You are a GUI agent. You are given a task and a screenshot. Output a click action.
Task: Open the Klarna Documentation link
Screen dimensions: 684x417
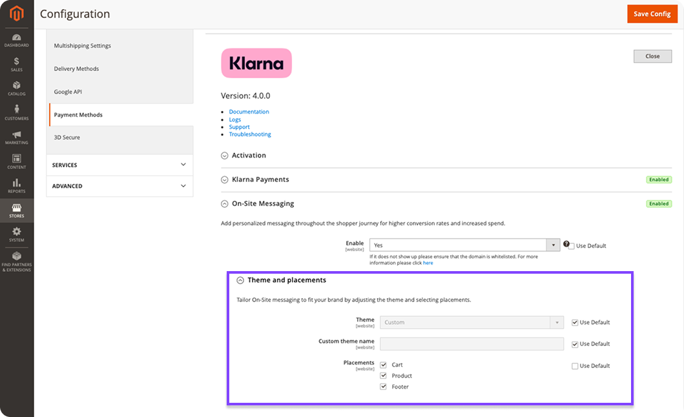(x=249, y=112)
